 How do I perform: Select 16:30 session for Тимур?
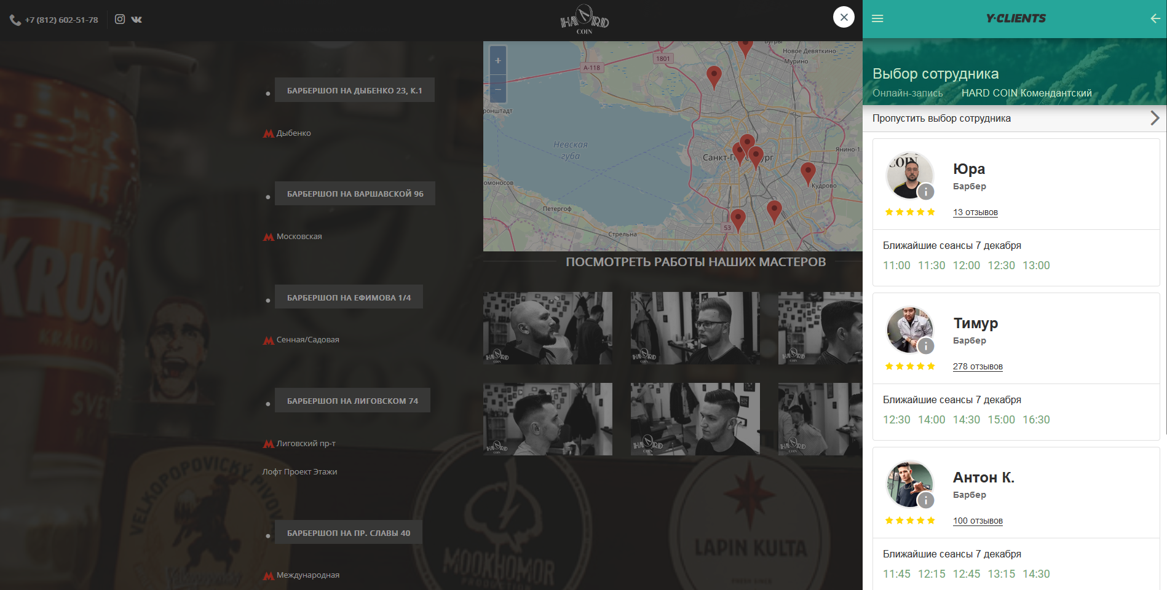click(1036, 420)
